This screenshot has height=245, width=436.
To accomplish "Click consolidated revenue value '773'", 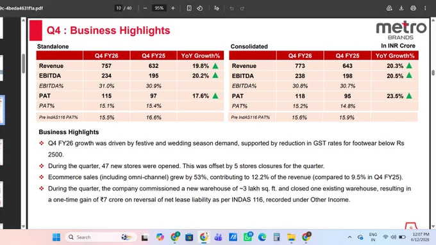I will point(300,66).
